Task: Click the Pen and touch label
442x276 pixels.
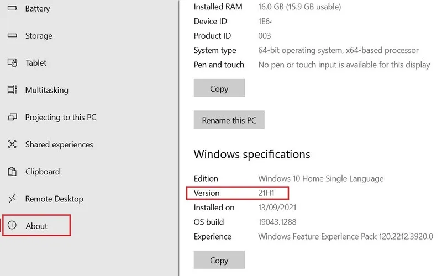Action: coord(219,65)
